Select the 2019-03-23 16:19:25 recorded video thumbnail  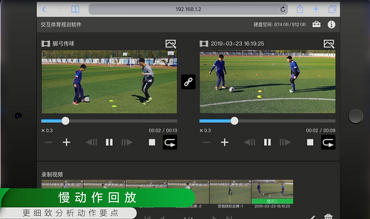tap(273, 192)
